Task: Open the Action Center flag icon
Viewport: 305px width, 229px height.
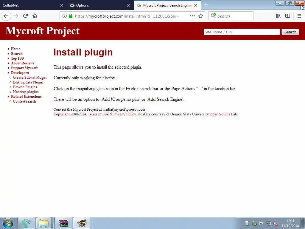Action: (262, 223)
